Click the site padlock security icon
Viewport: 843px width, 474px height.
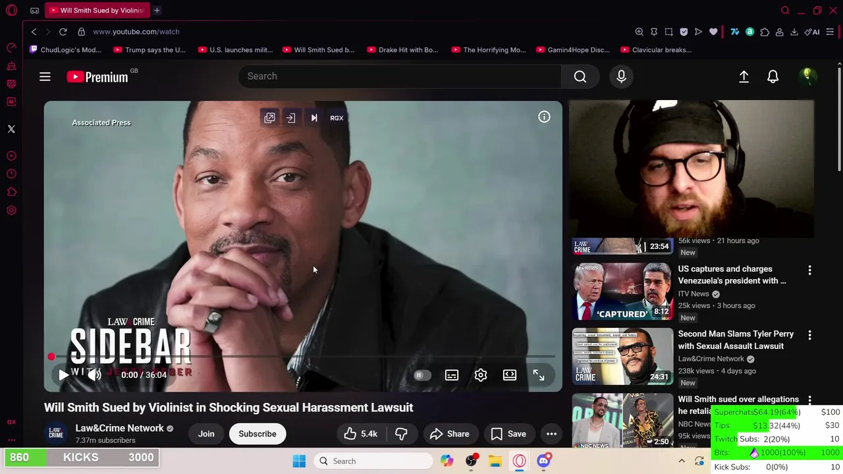[82, 32]
